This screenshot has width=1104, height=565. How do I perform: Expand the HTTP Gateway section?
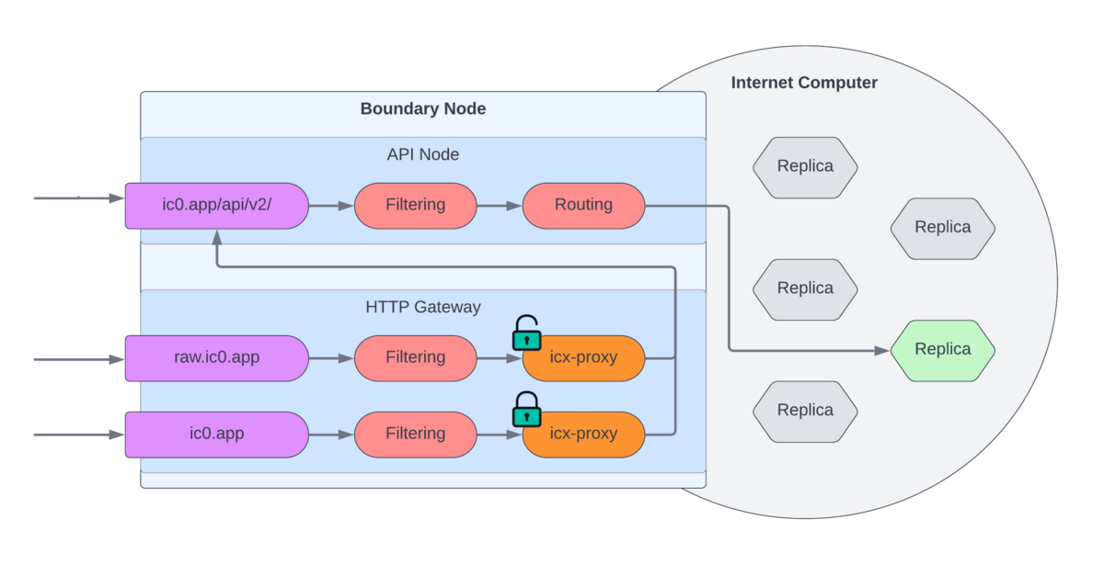[423, 307]
